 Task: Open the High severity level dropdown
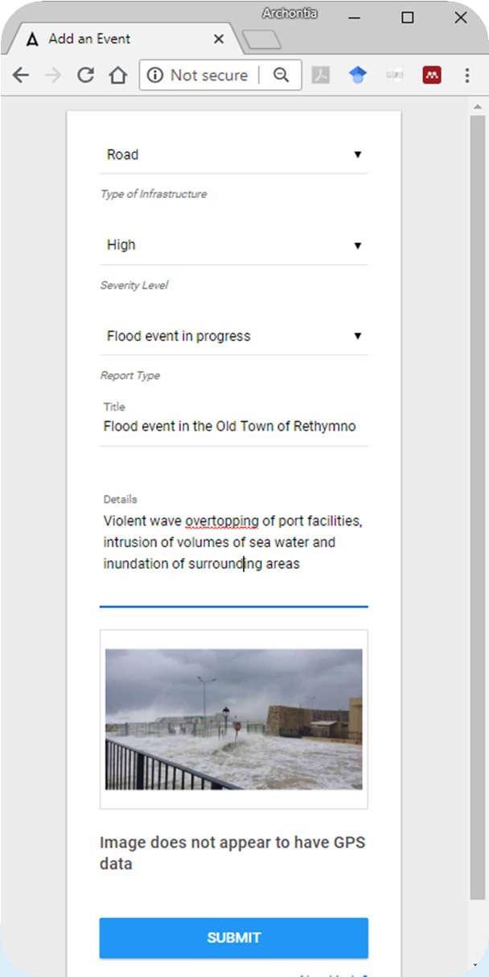point(233,245)
